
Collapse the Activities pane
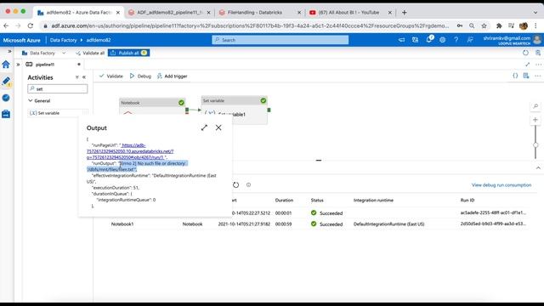(84, 77)
